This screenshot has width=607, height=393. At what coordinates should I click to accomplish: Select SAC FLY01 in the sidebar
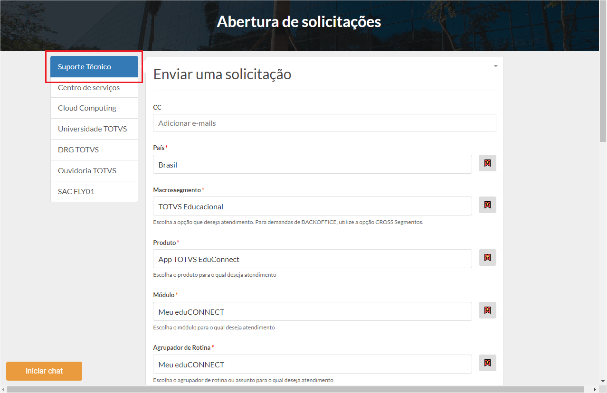pos(94,192)
